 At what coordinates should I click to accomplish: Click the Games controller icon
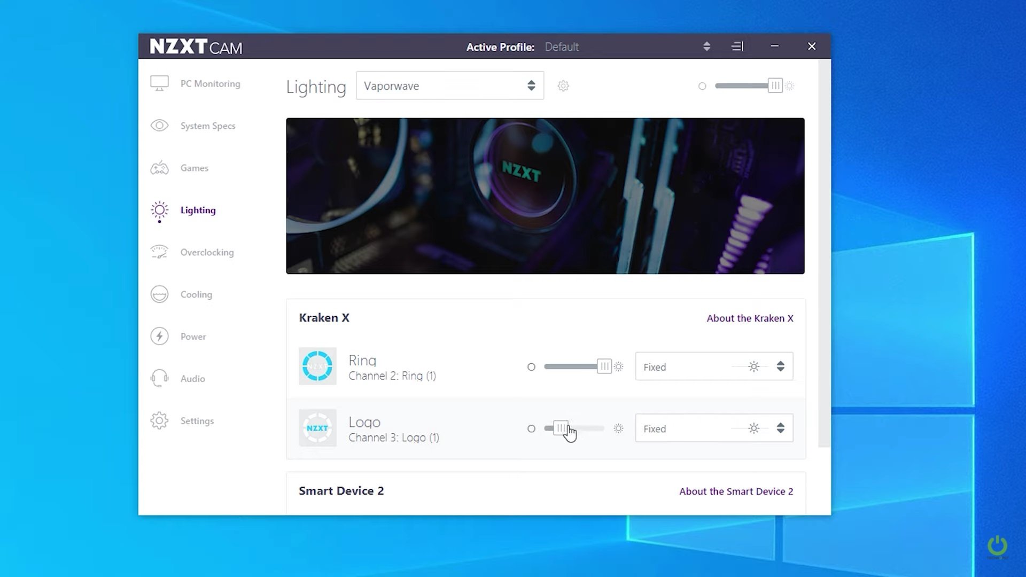pos(159,168)
